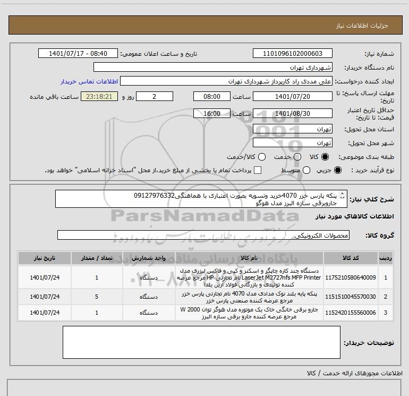The height and width of the screenshot is (396, 409).
Task: Click the delivery city field تهران
Action: 292,142
